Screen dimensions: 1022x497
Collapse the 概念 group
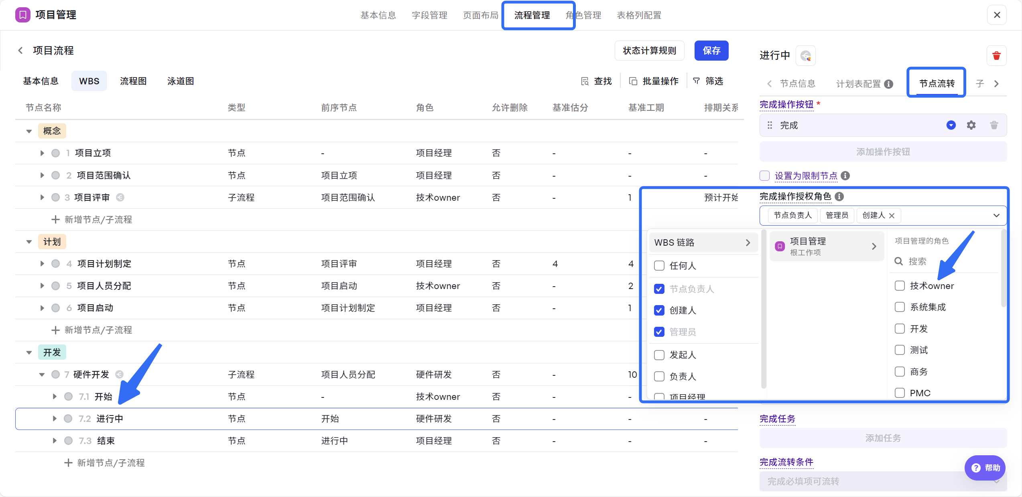tap(29, 131)
